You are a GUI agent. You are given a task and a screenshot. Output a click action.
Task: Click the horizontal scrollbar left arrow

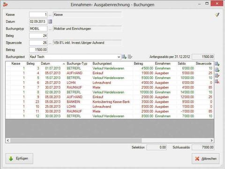[8, 140]
